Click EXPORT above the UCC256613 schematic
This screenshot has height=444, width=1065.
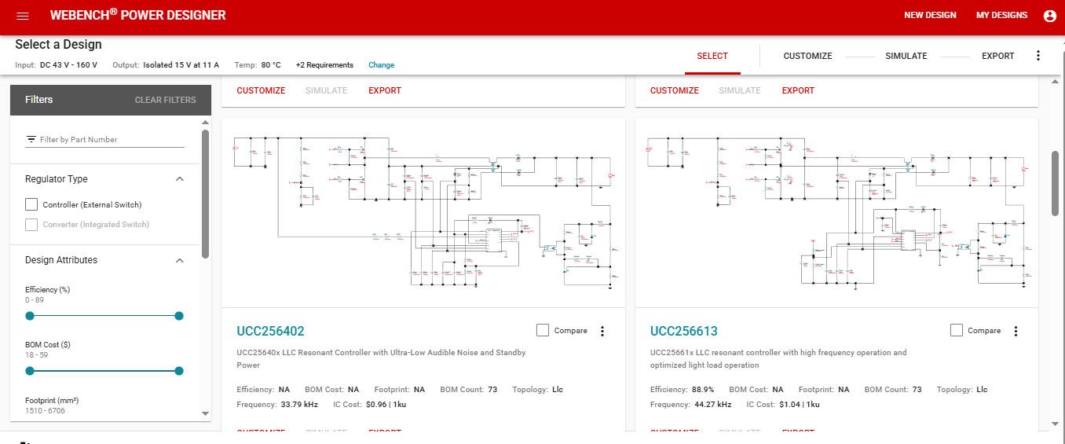[798, 90]
